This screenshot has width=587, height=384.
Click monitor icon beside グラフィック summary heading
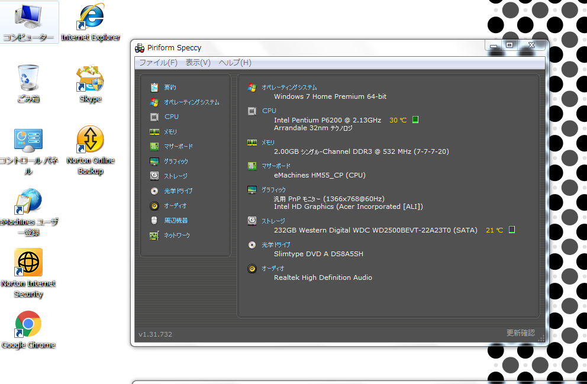click(x=252, y=190)
